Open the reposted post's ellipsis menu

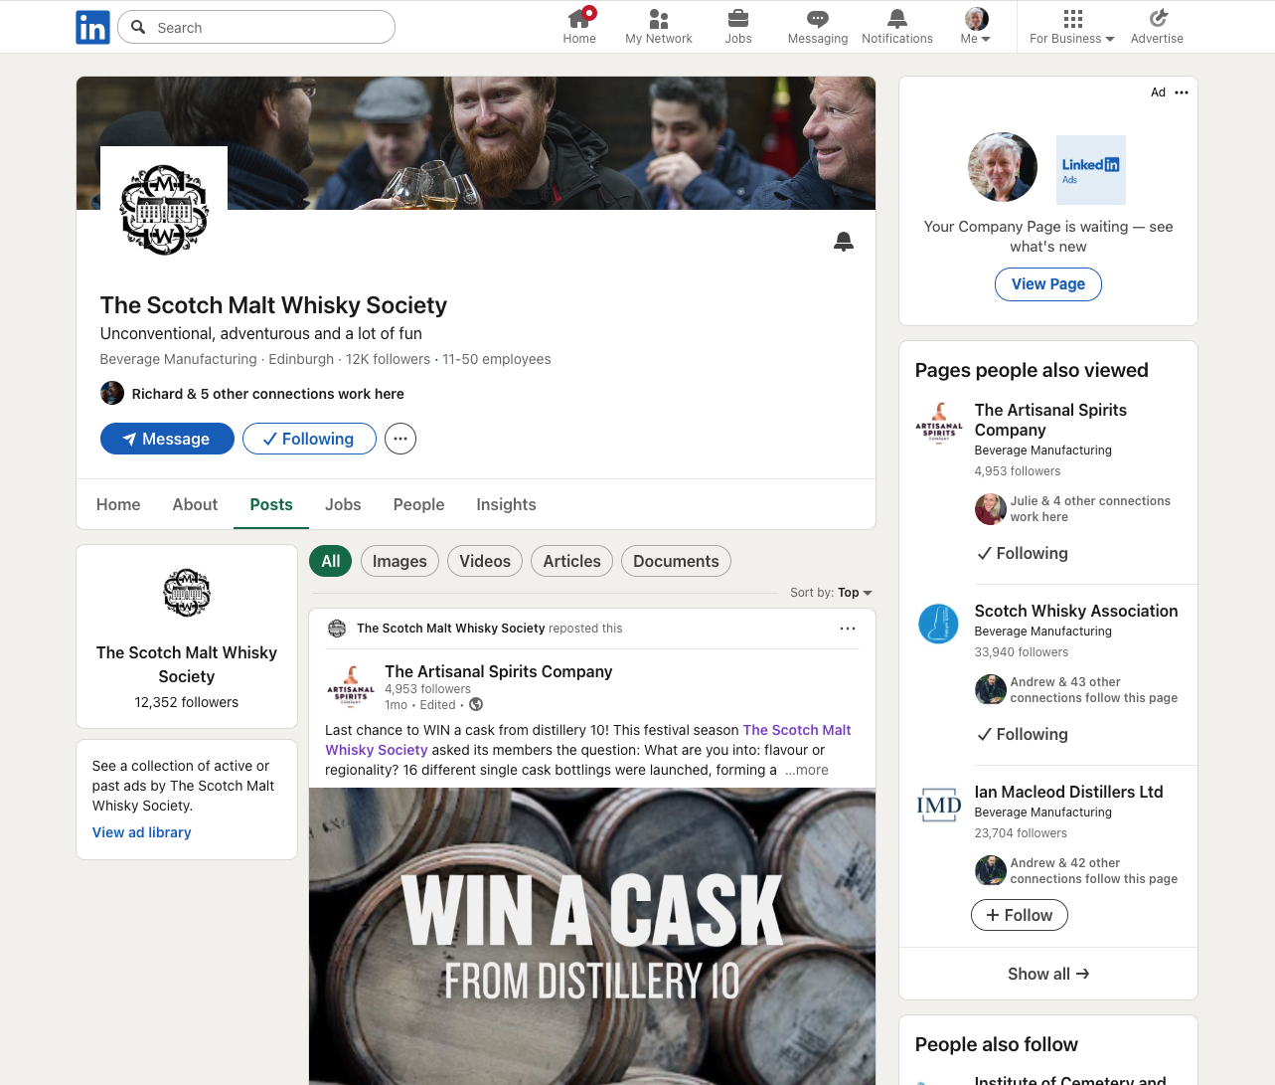(848, 629)
